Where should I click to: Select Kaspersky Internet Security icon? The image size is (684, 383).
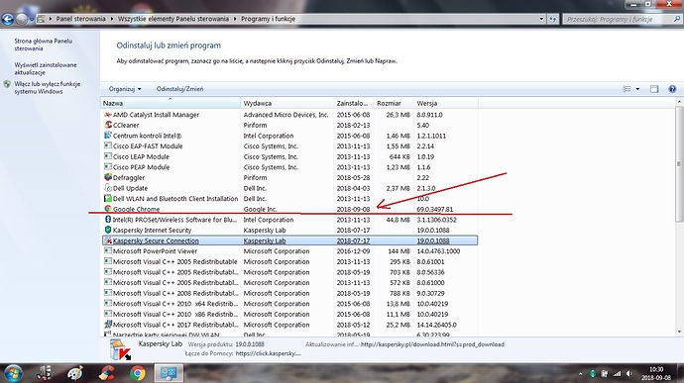[x=108, y=230]
